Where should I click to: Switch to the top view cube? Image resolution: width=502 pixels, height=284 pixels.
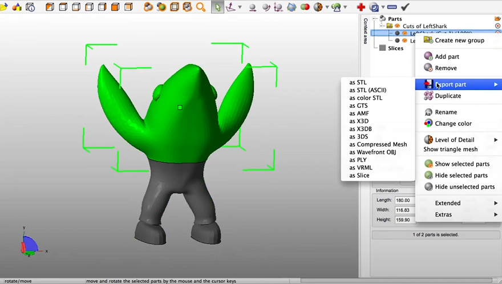[x=63, y=7]
